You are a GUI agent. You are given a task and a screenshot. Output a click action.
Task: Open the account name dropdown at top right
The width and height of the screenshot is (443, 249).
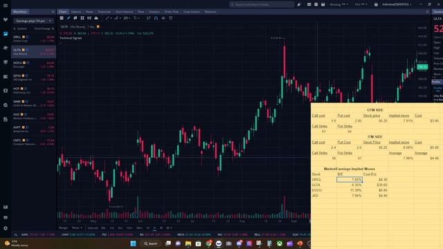pyautogui.click(x=397, y=5)
